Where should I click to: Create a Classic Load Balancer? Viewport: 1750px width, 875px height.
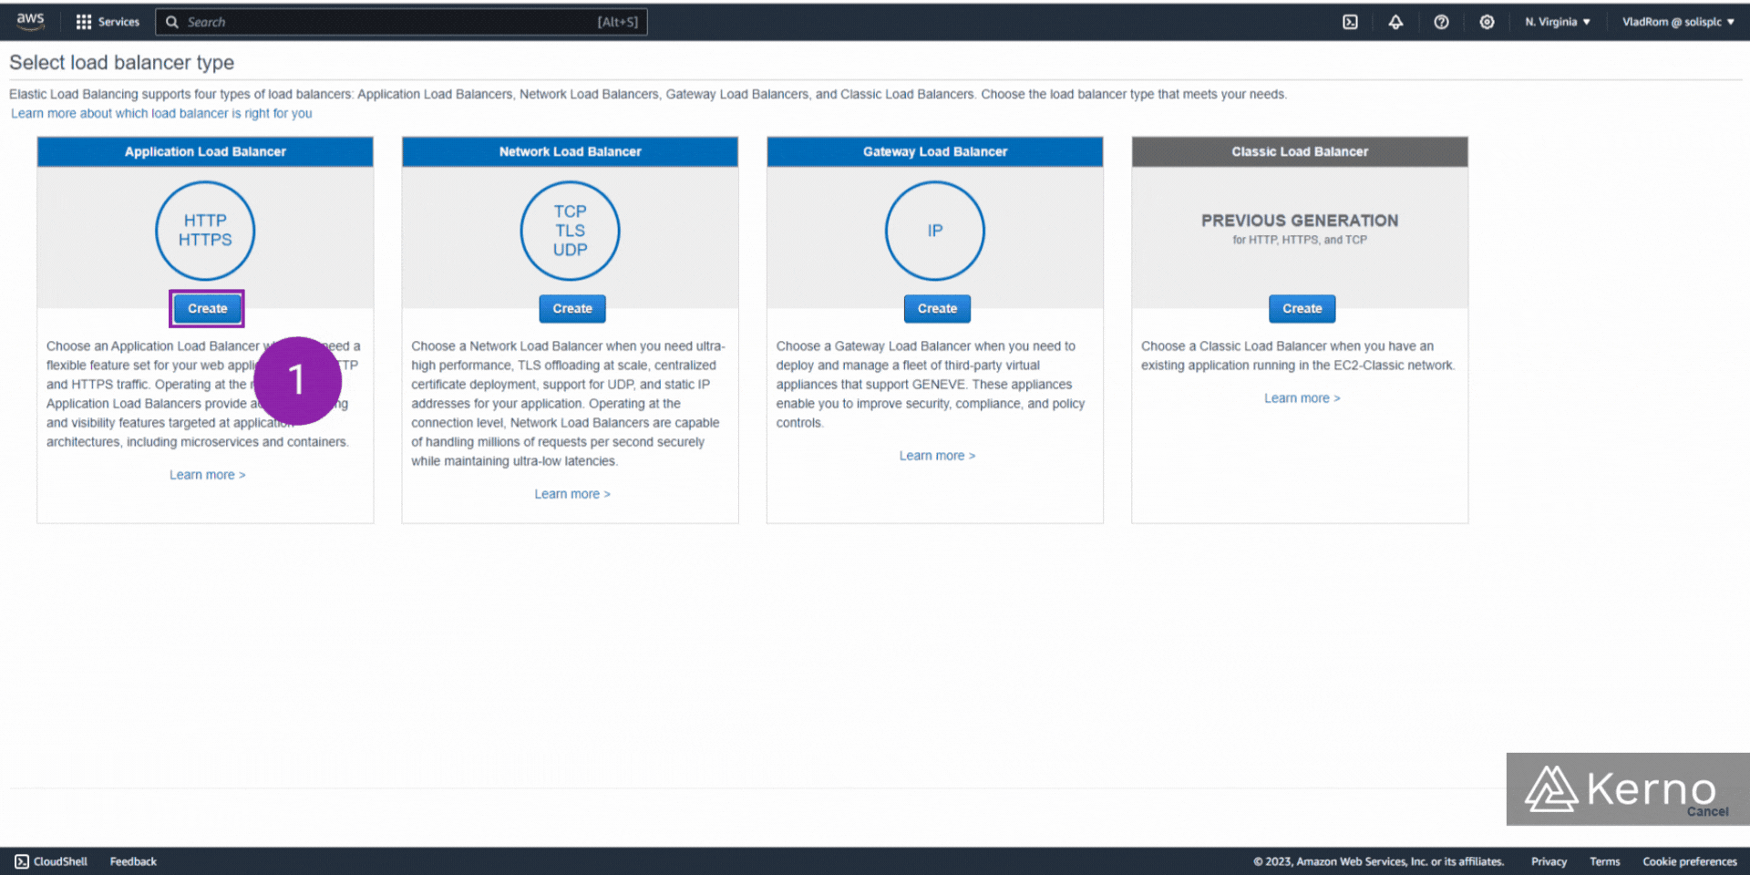pos(1302,308)
